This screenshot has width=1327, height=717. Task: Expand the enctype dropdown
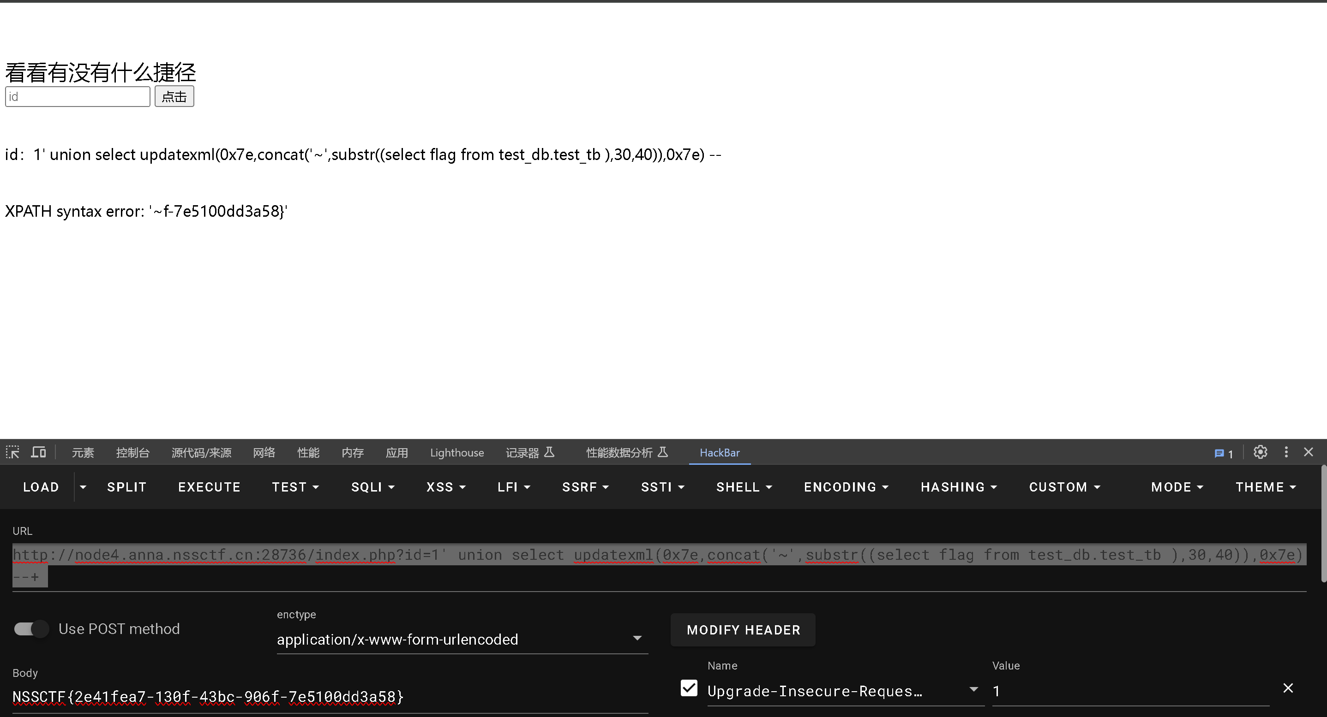tap(637, 639)
